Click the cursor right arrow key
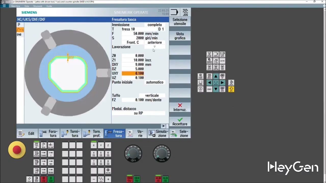Image resolution: width=326 pixels, height=183 pixels. (x=222, y=83)
